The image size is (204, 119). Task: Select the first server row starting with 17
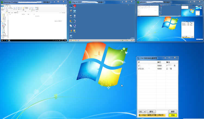pos(157,66)
